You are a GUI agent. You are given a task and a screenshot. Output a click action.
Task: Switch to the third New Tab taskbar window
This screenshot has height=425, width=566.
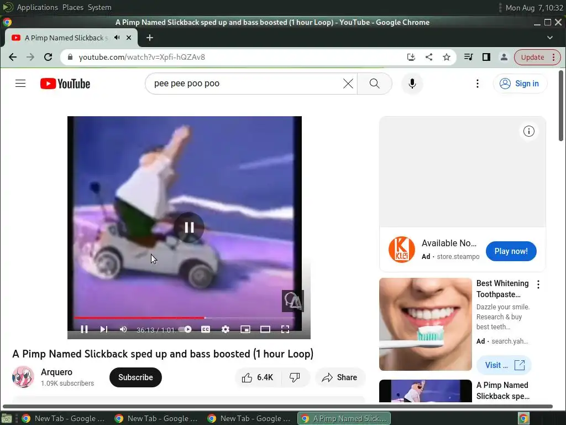tap(249, 418)
